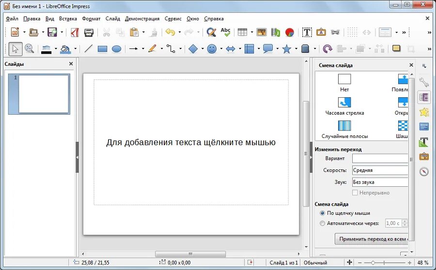Screen dimensions: 436x270
Task: Click the zoom in plus button
Action: point(409,262)
